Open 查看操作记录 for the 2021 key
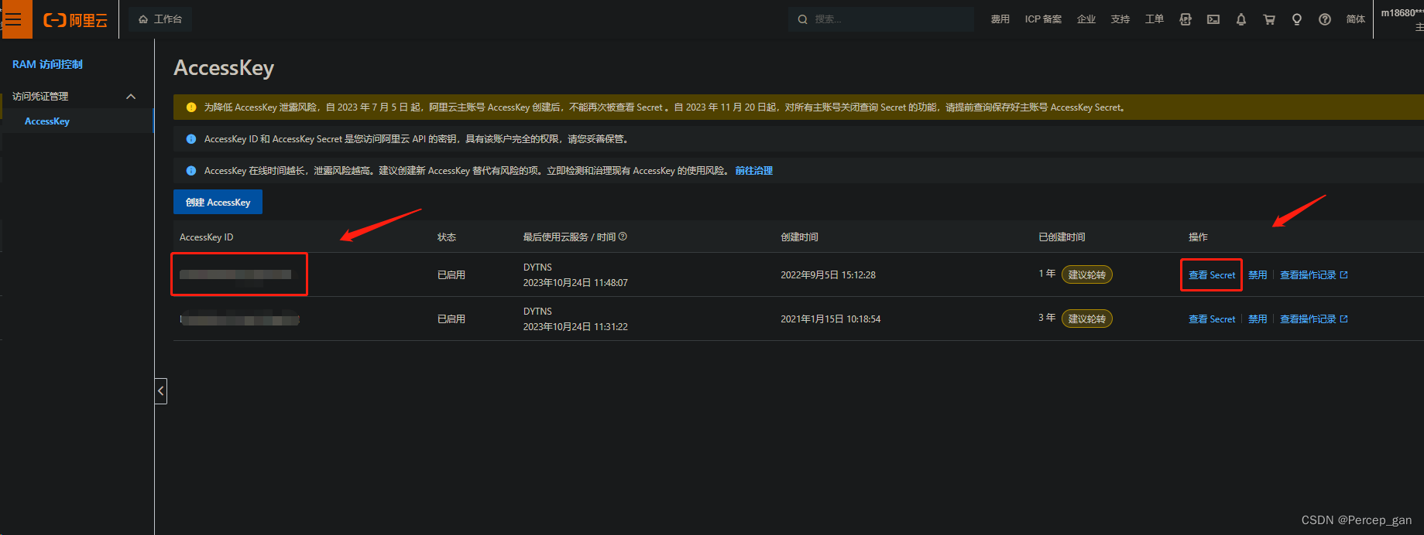Screen dimensions: 1424x535 pos(1314,319)
